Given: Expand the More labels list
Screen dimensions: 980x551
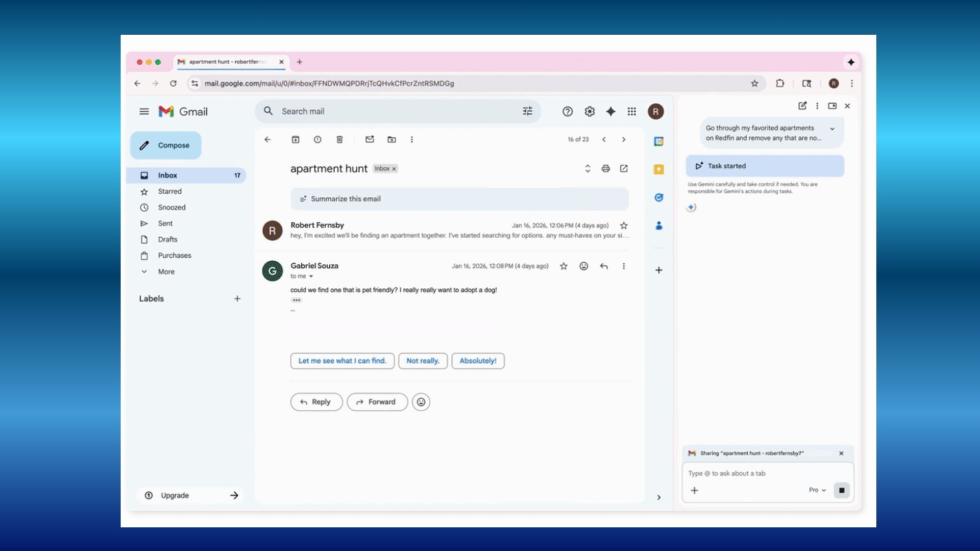Looking at the screenshot, I should [x=166, y=272].
